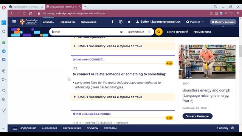Add tether MOBILE PHONE to word list
This screenshot has width=242, height=136.
[x=169, y=118]
